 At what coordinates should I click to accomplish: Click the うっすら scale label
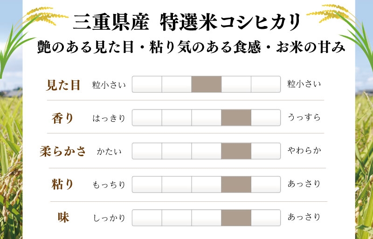point(304,118)
